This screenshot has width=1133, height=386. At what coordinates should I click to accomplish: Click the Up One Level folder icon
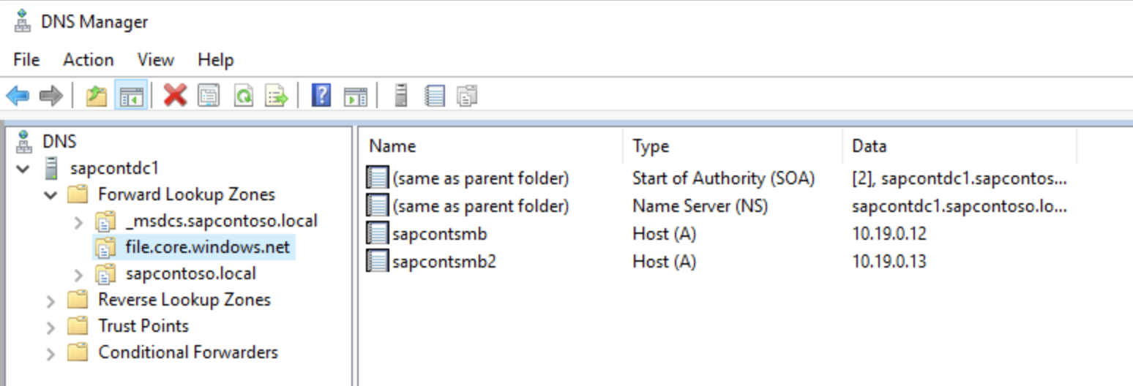point(97,95)
